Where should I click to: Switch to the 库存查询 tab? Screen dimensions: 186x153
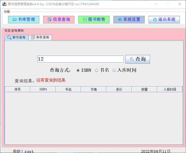click(40, 38)
